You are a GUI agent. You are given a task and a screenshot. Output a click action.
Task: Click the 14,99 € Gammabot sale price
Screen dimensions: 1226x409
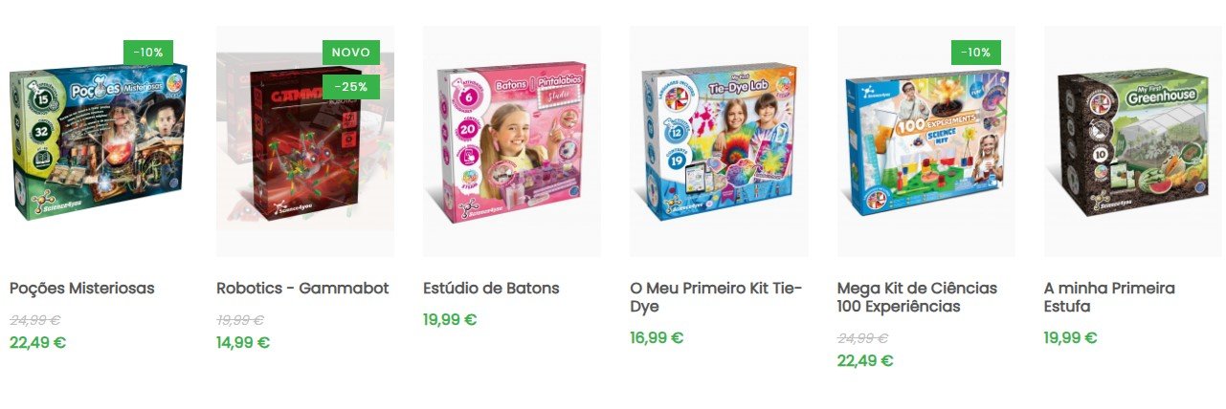point(243,342)
